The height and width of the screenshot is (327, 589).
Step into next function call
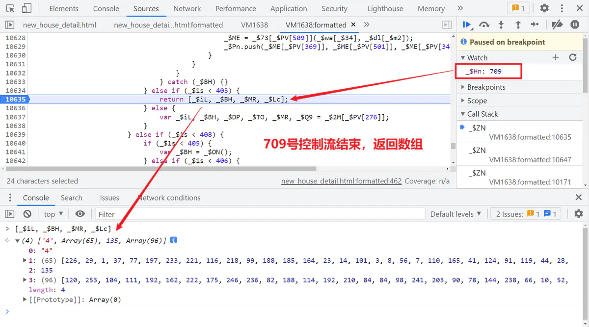pos(501,25)
